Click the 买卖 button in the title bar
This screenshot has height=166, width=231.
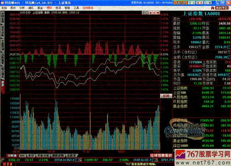click(x=200, y=3)
